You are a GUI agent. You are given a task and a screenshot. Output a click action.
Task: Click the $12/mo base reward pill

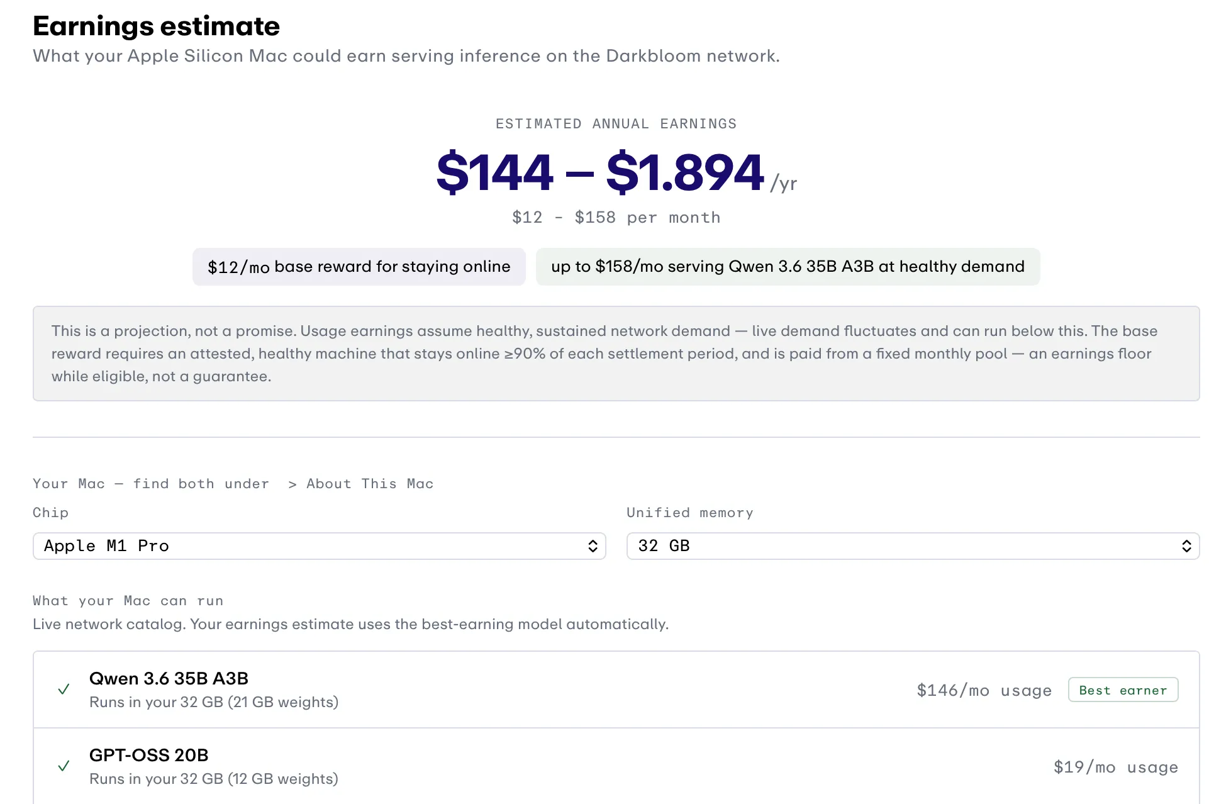click(x=359, y=267)
